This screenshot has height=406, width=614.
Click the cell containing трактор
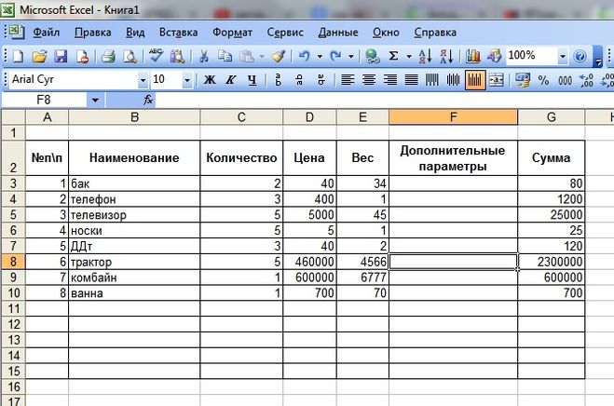(x=134, y=262)
